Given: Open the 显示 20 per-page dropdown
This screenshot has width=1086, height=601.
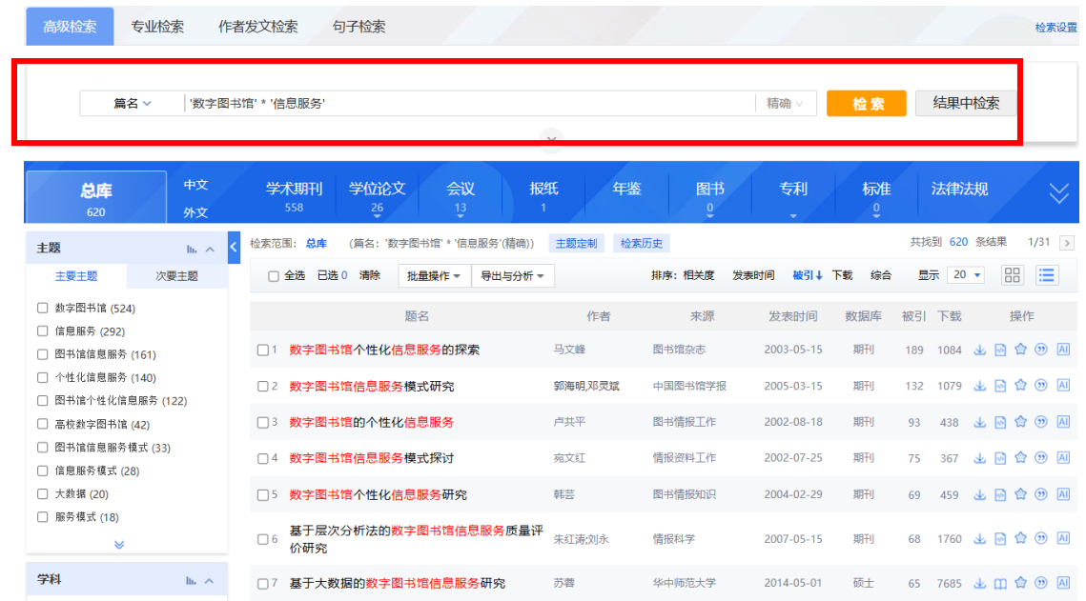Looking at the screenshot, I should [967, 275].
